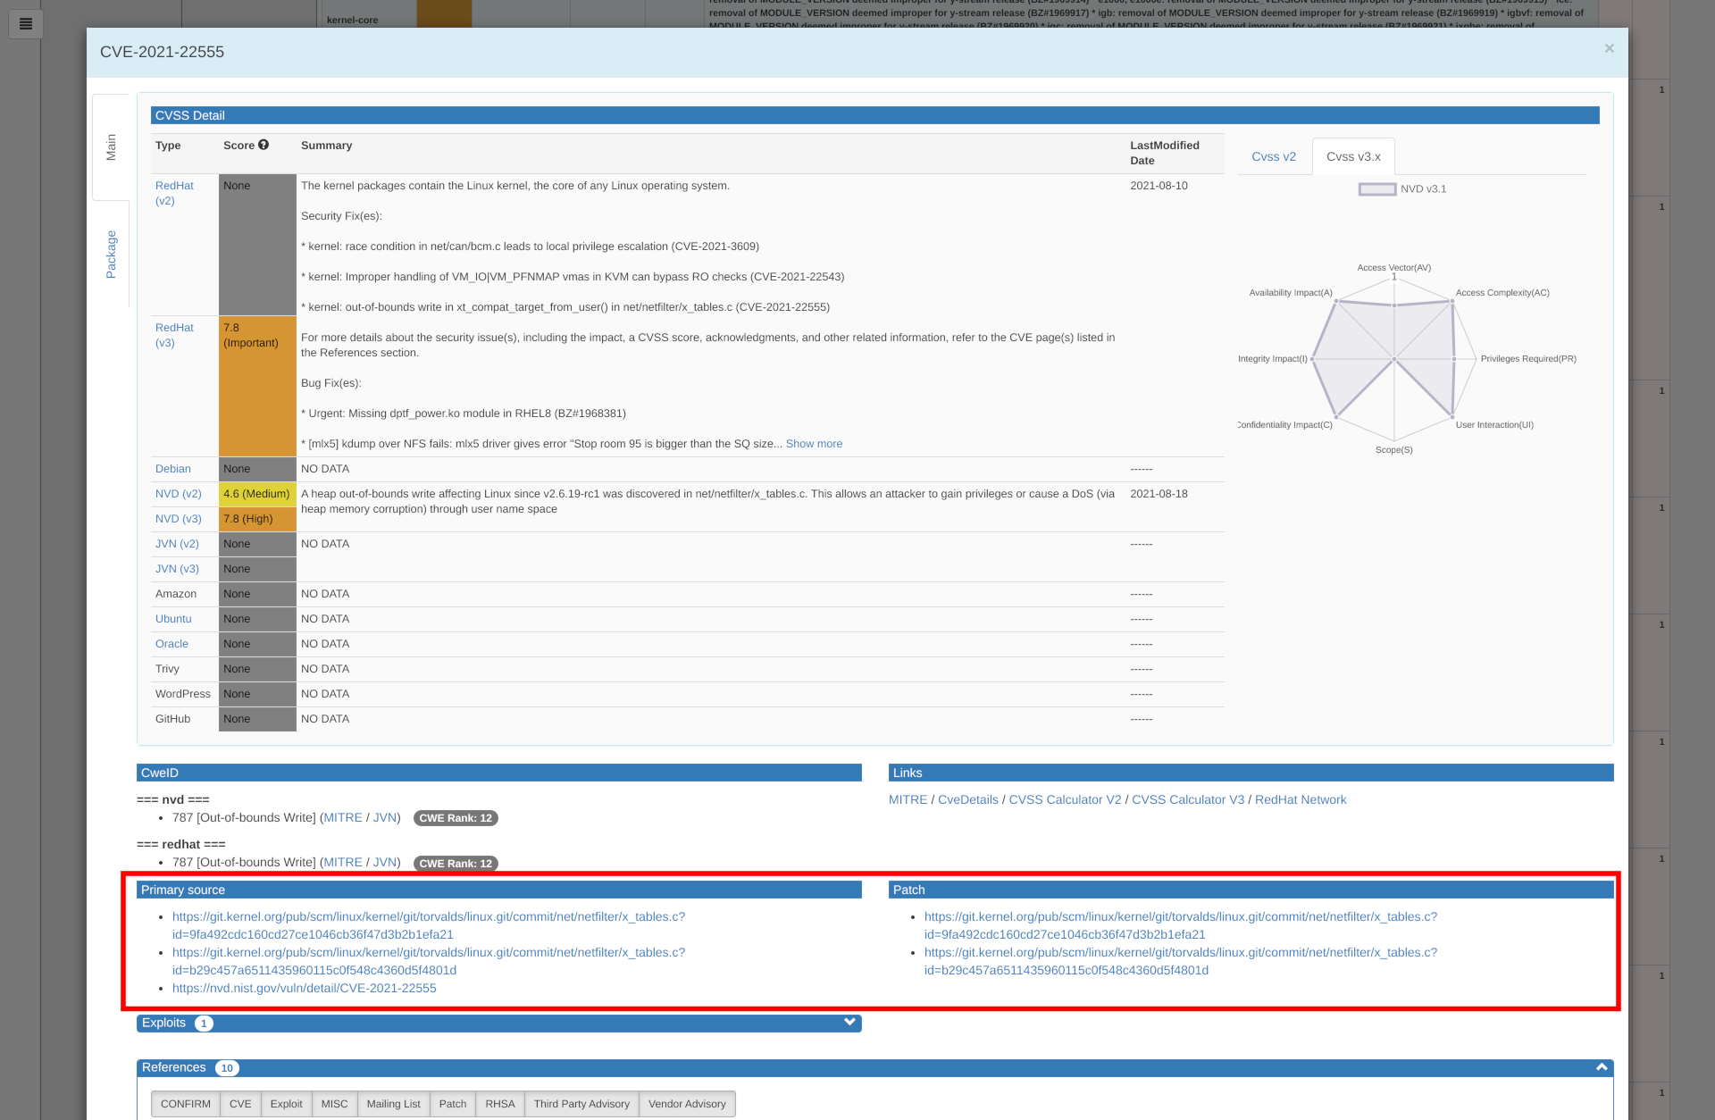Click redhat CWE Rank: 12 badge
Screen dimensions: 1715x1120
[x=456, y=864]
